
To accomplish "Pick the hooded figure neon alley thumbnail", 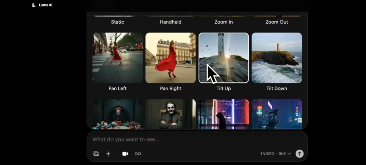I will 224,114.
